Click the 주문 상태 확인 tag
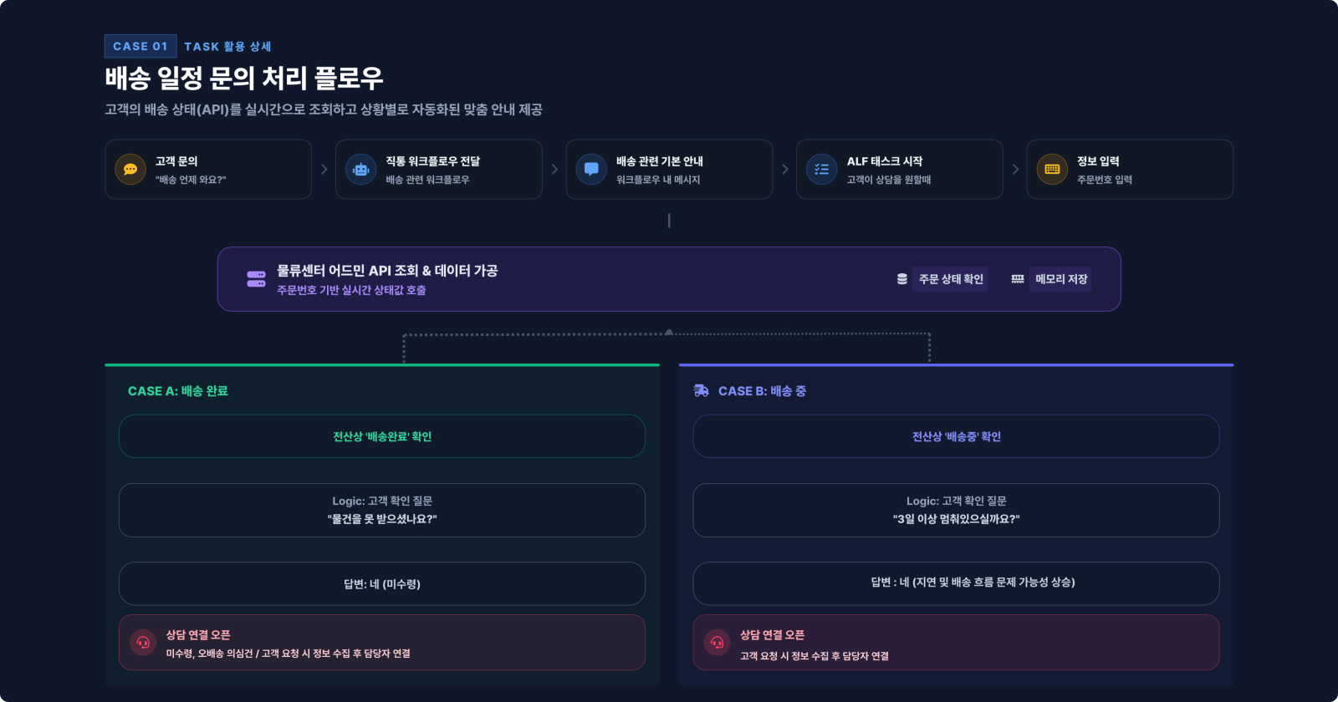This screenshot has width=1338, height=702. point(951,279)
